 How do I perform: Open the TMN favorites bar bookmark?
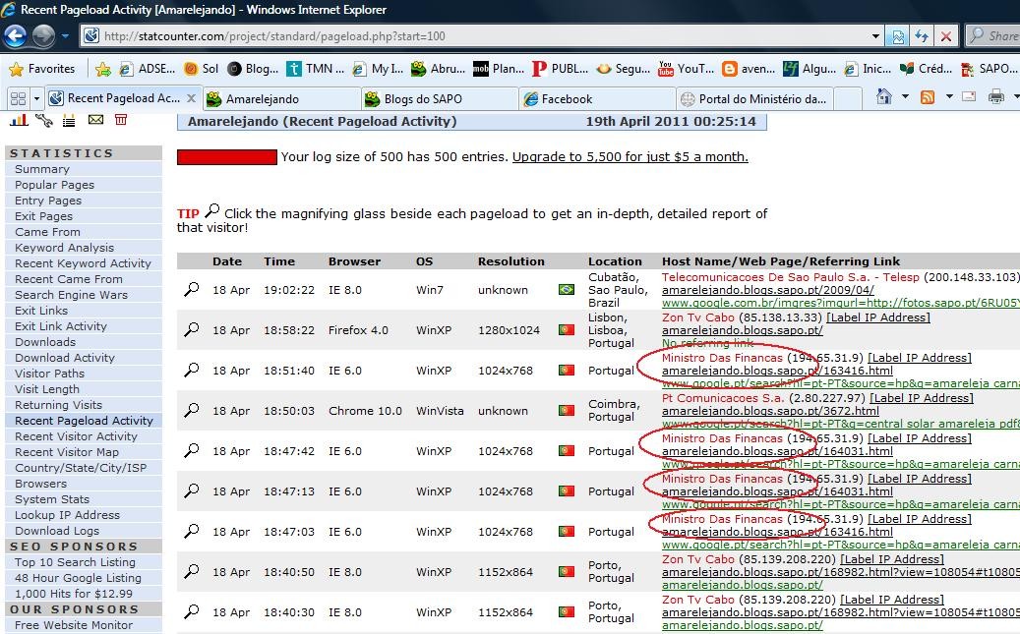tap(316, 68)
